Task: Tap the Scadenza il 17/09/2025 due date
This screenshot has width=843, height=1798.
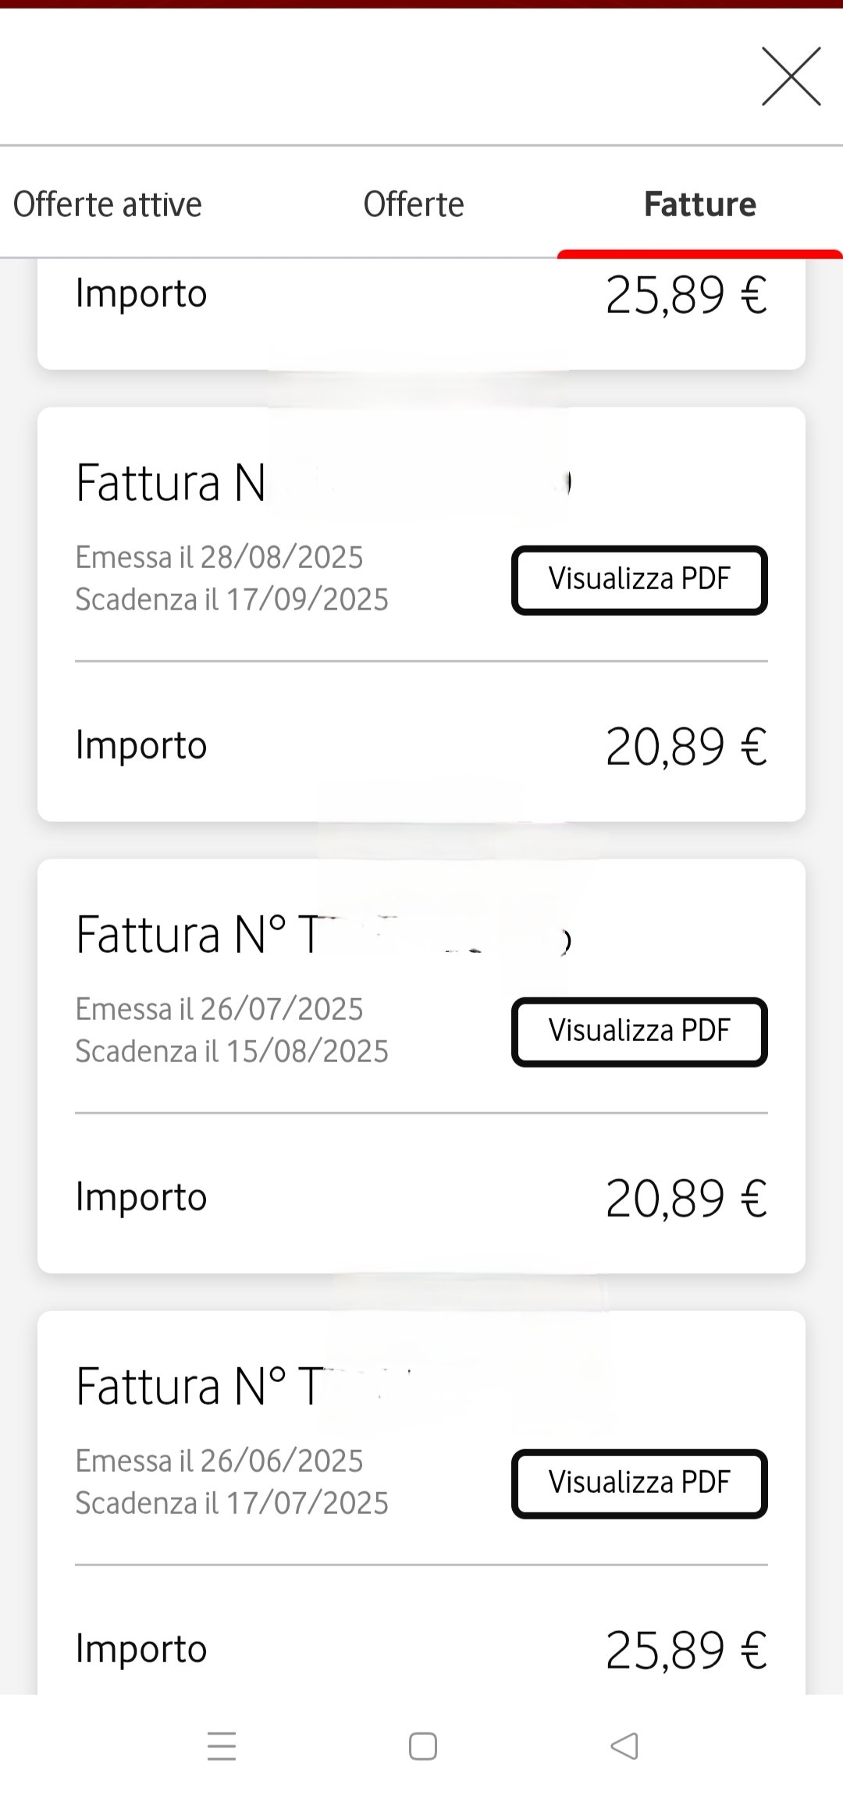Action: 232,600
